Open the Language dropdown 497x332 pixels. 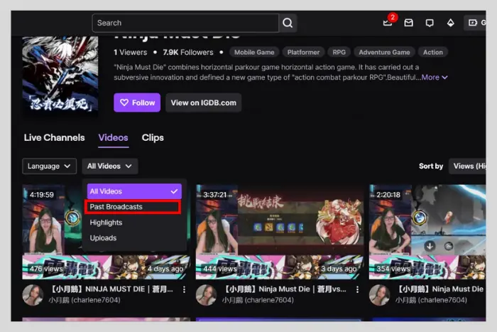(x=49, y=166)
